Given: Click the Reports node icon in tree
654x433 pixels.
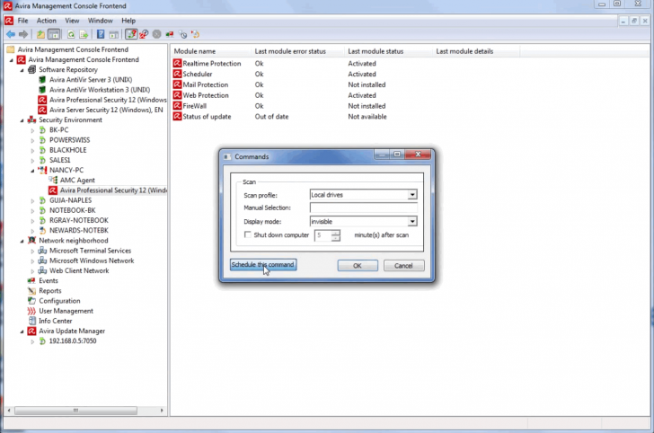Looking at the screenshot, I should tap(31, 291).
